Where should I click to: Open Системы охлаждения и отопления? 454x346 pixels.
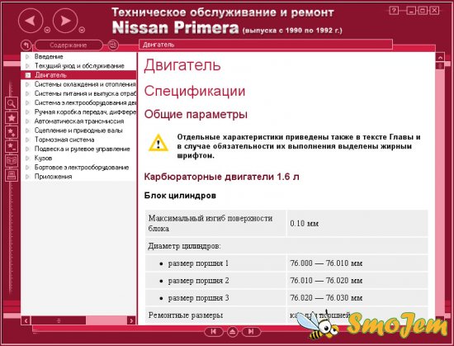(85, 84)
